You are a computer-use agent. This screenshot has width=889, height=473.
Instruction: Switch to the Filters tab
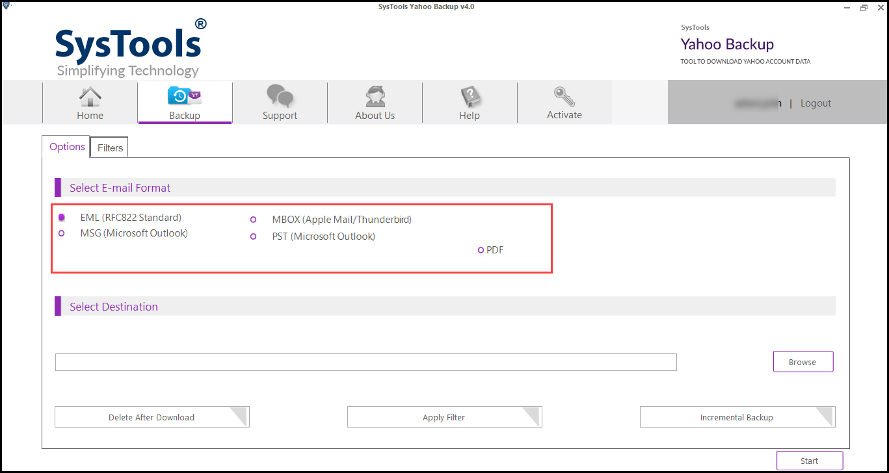[x=110, y=148]
